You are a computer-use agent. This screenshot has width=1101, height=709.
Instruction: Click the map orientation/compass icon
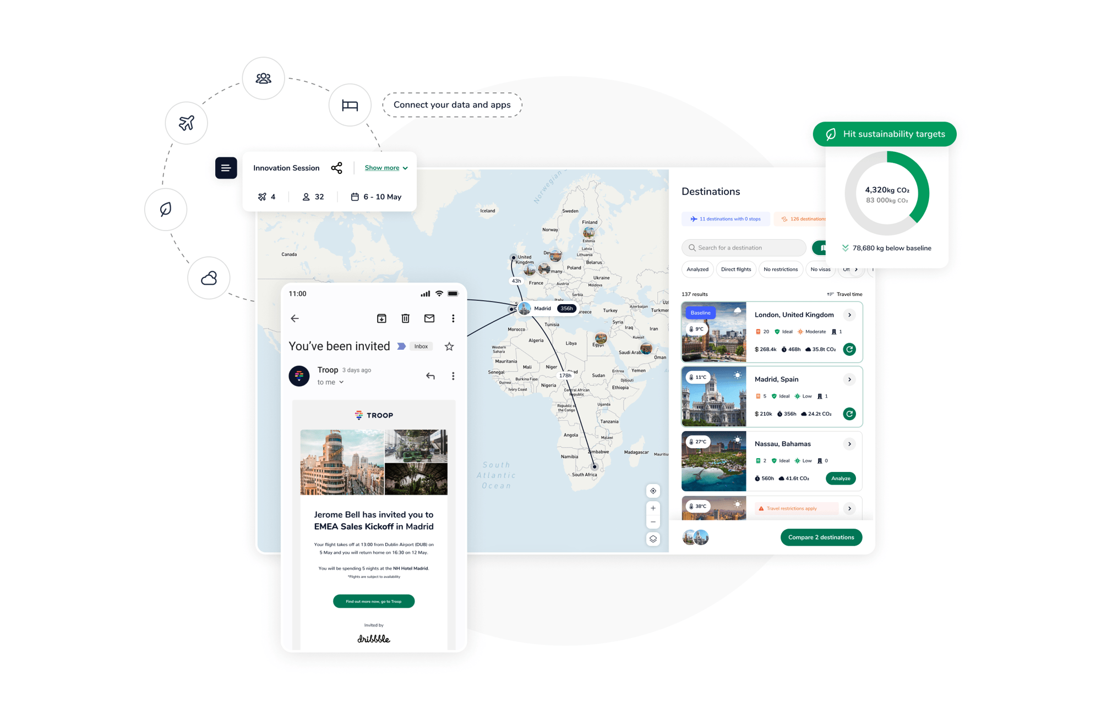654,490
